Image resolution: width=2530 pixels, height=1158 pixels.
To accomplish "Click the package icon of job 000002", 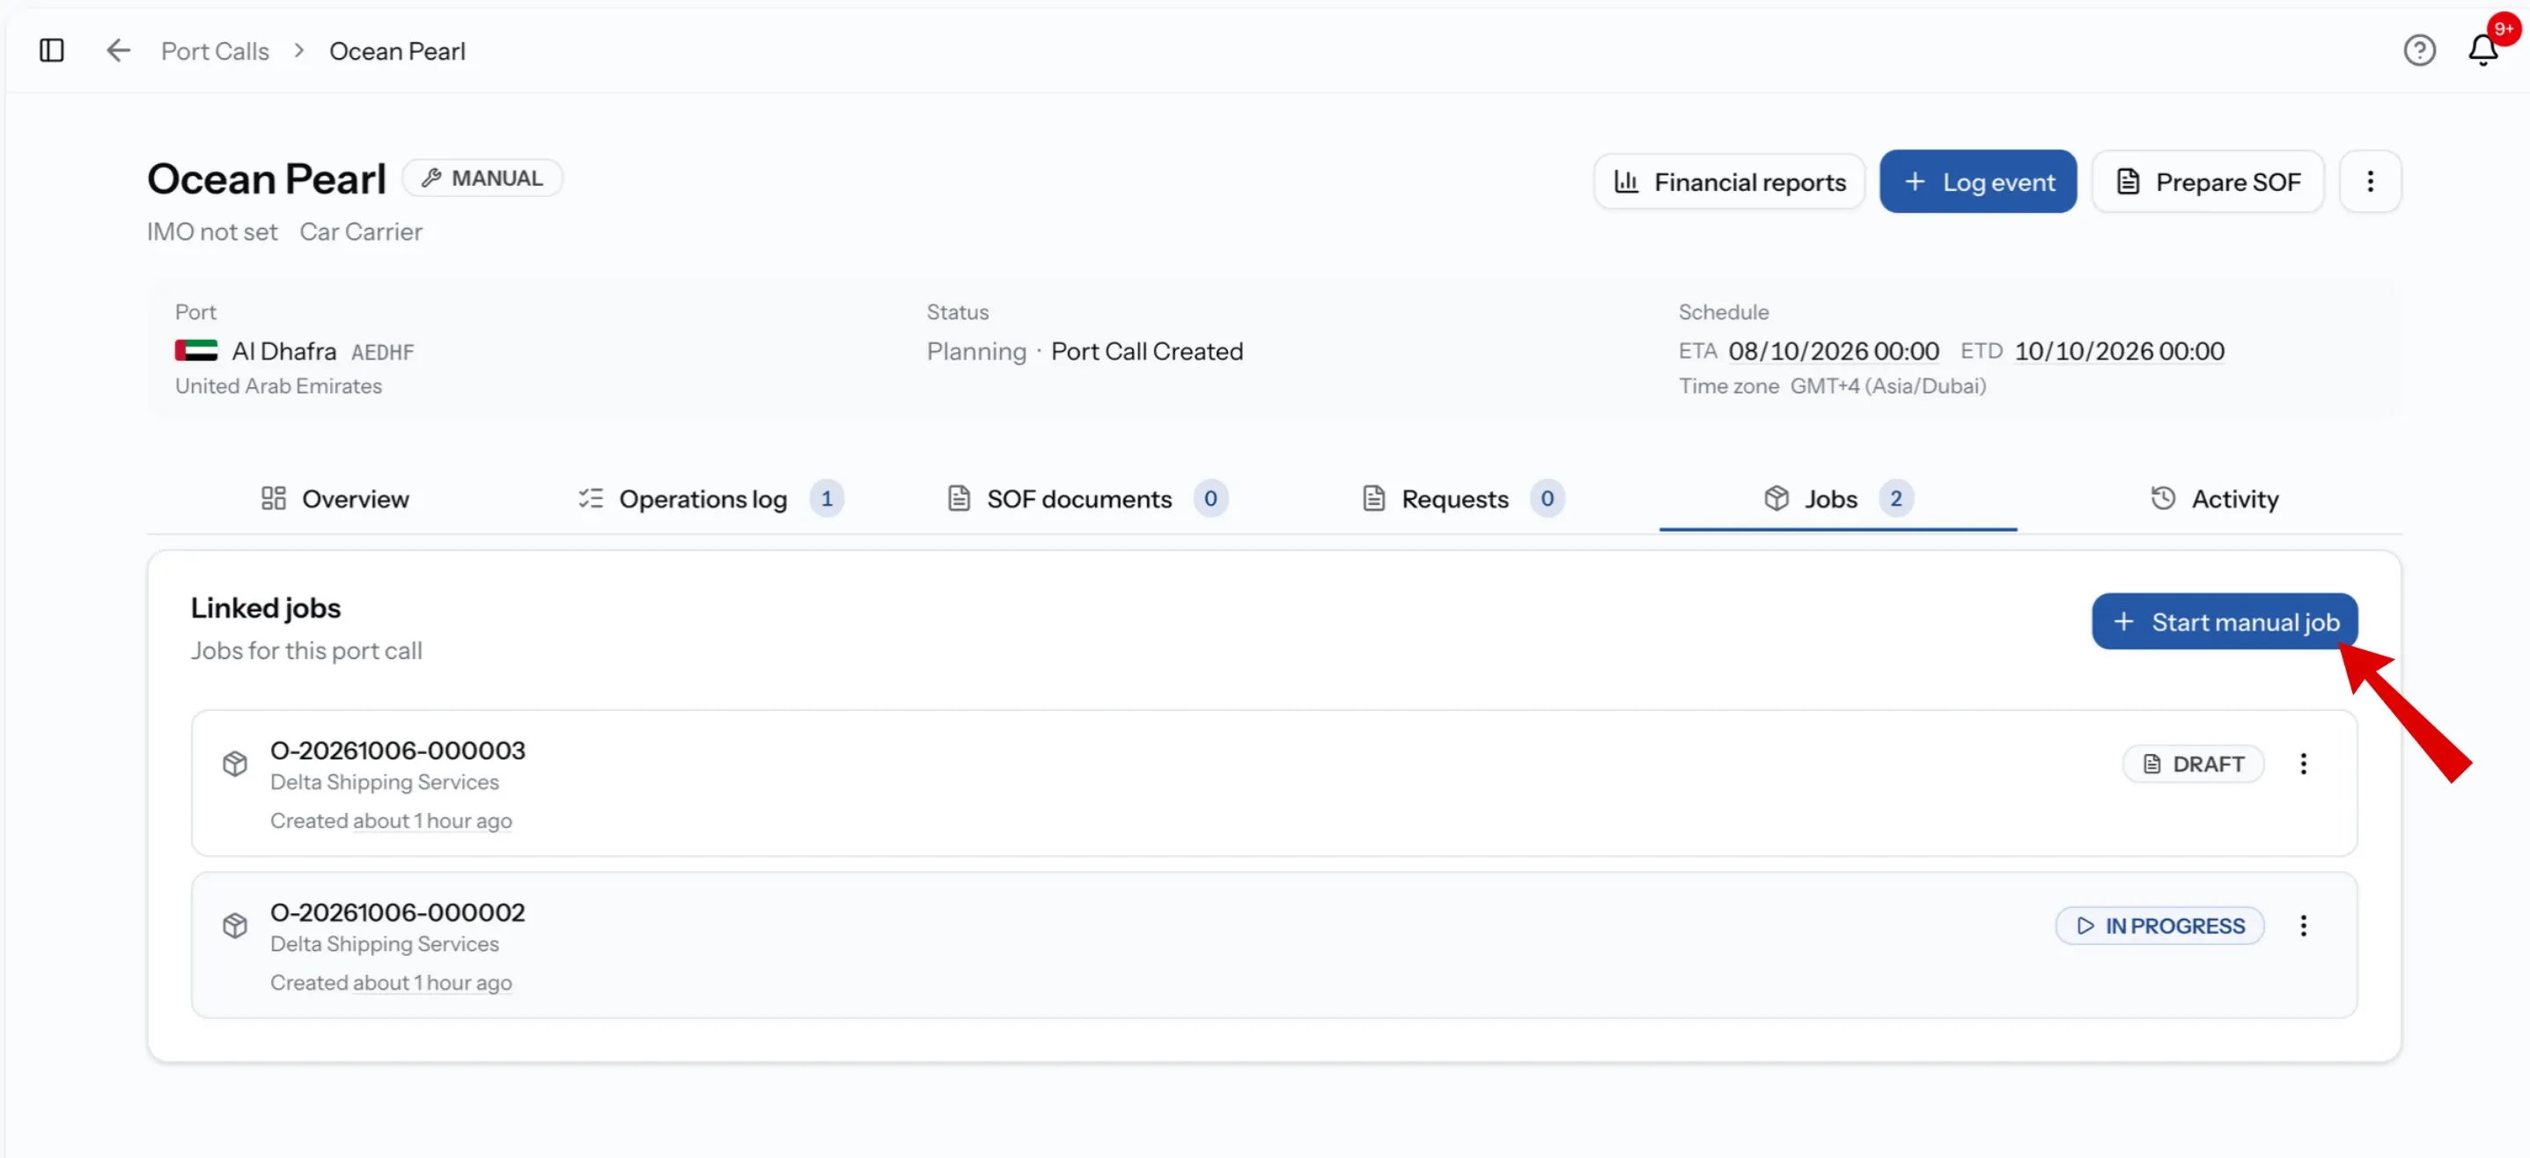I will click(235, 926).
